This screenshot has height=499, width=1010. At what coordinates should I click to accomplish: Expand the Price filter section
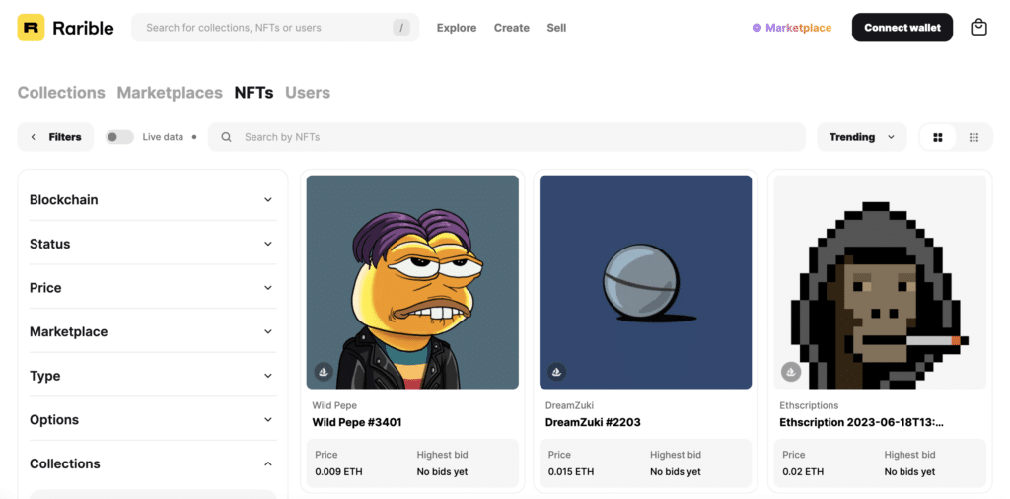tap(152, 288)
